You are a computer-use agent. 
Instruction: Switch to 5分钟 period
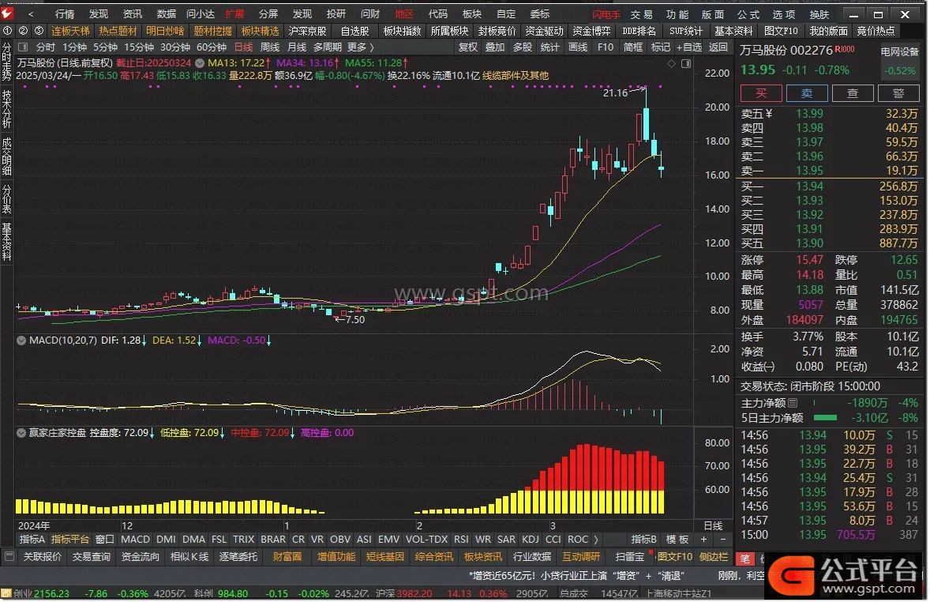105,47
